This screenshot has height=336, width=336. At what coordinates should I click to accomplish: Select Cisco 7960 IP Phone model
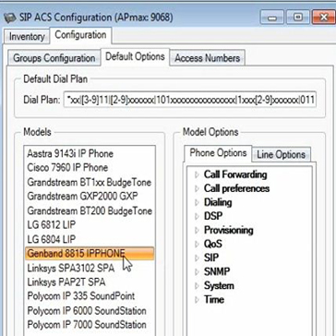point(90,168)
